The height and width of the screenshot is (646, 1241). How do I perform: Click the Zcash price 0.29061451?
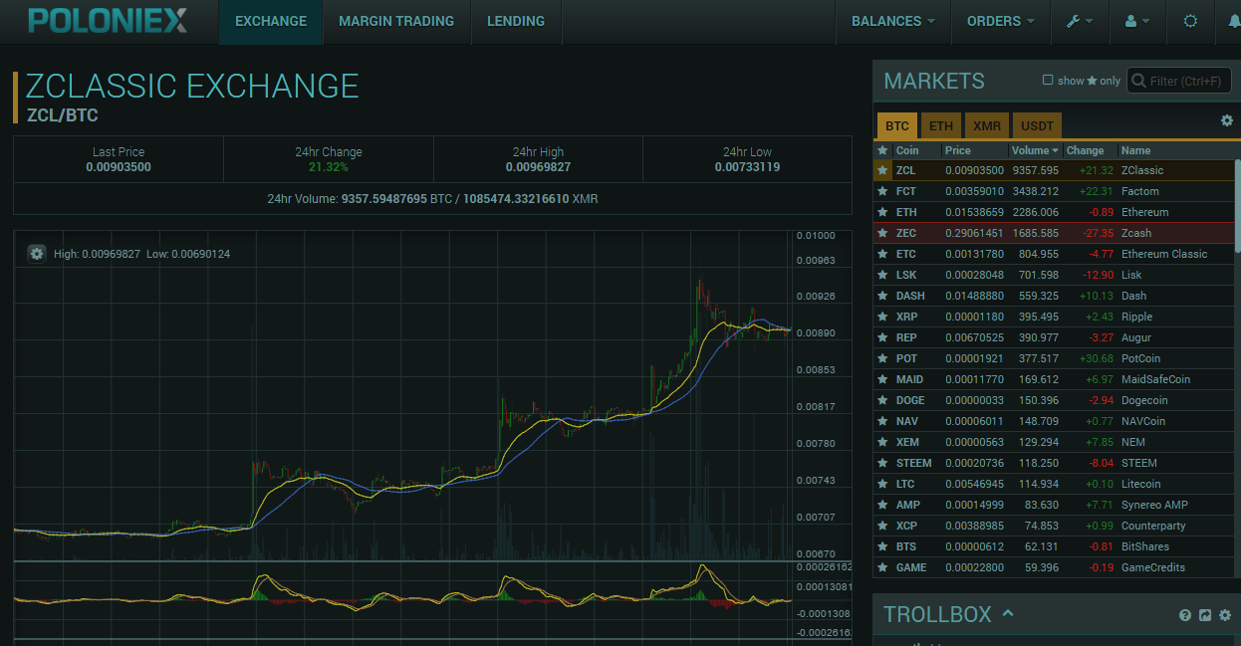coord(974,233)
